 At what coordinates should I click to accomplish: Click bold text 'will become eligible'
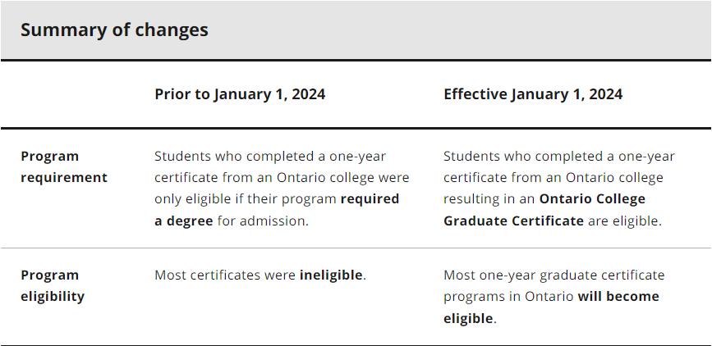point(551,307)
